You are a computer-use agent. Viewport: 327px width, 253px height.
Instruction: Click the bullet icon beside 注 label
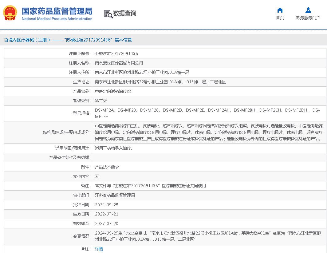coord(83,249)
